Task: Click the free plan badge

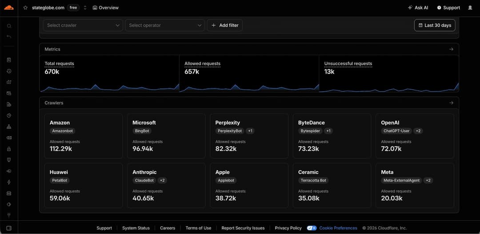Action: (73, 8)
